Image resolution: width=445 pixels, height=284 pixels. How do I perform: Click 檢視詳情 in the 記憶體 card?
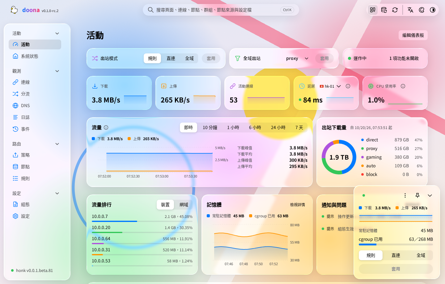tap(298, 205)
